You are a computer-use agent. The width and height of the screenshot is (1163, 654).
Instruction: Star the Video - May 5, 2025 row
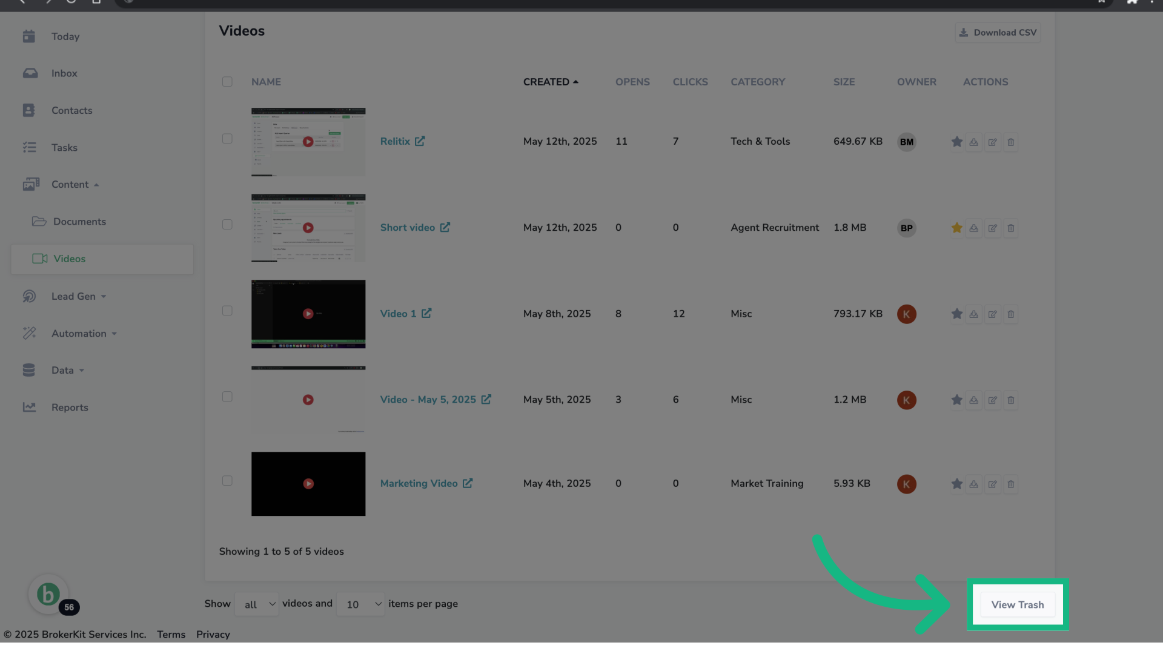(956, 400)
